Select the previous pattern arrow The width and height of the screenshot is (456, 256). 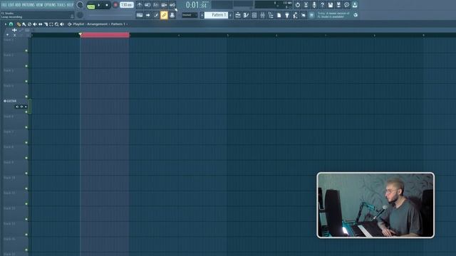click(x=202, y=15)
